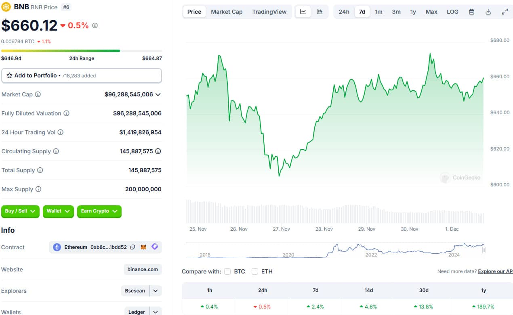
Task: Show Total Supply info icon
Action: [x=40, y=170]
